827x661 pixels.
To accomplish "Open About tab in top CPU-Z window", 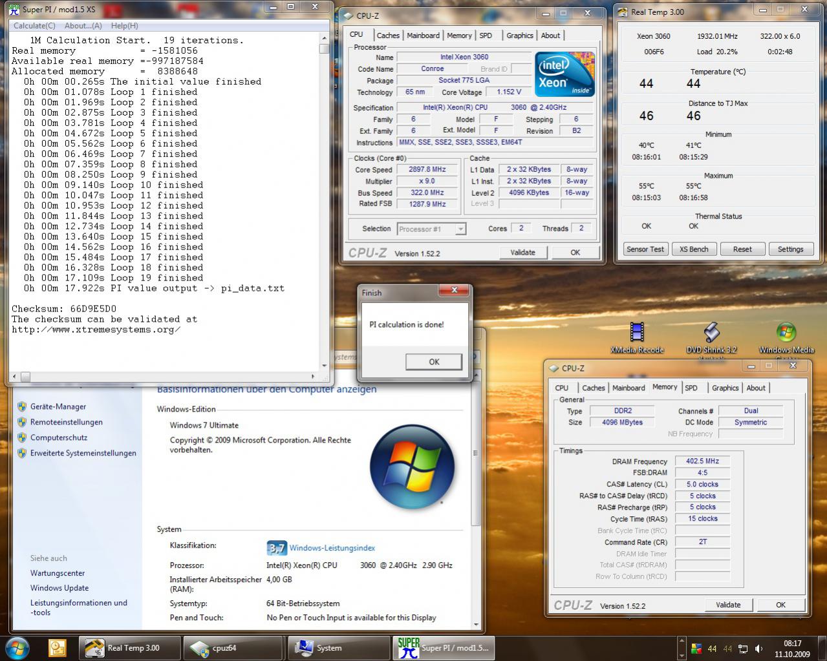I will tap(550, 36).
